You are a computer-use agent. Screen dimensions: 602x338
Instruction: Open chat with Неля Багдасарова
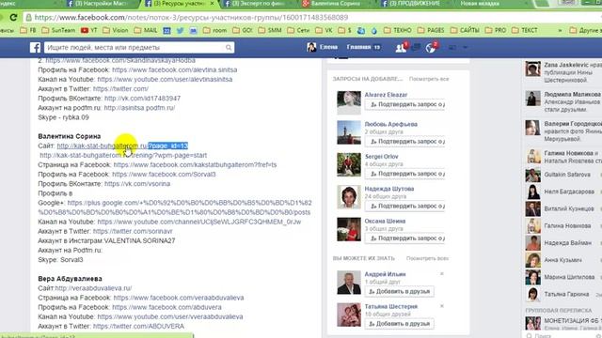pos(562,192)
